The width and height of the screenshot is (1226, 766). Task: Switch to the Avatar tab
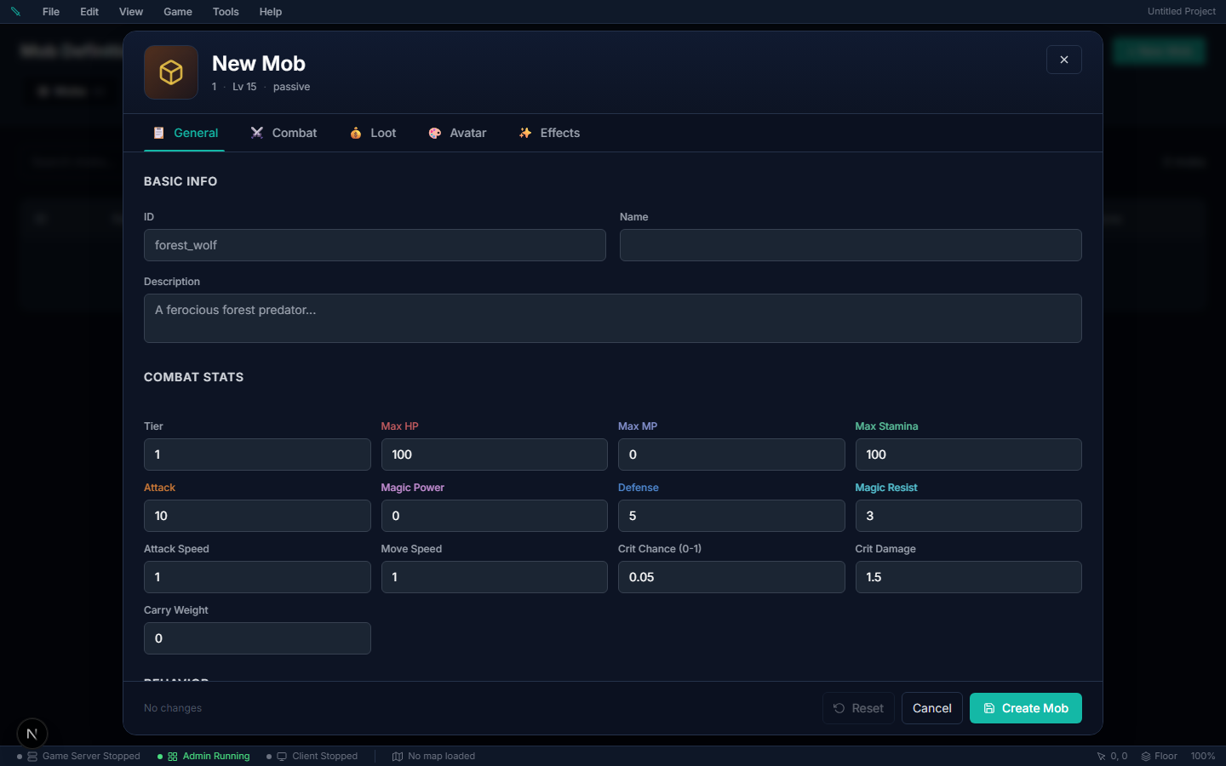tap(457, 133)
